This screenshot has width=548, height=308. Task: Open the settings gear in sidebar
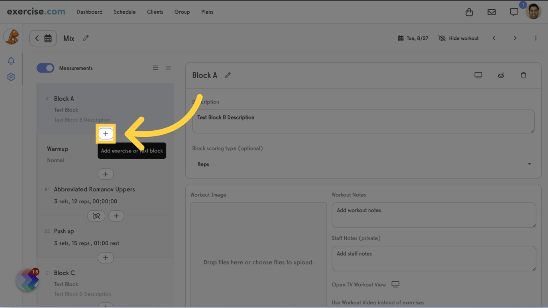11,77
